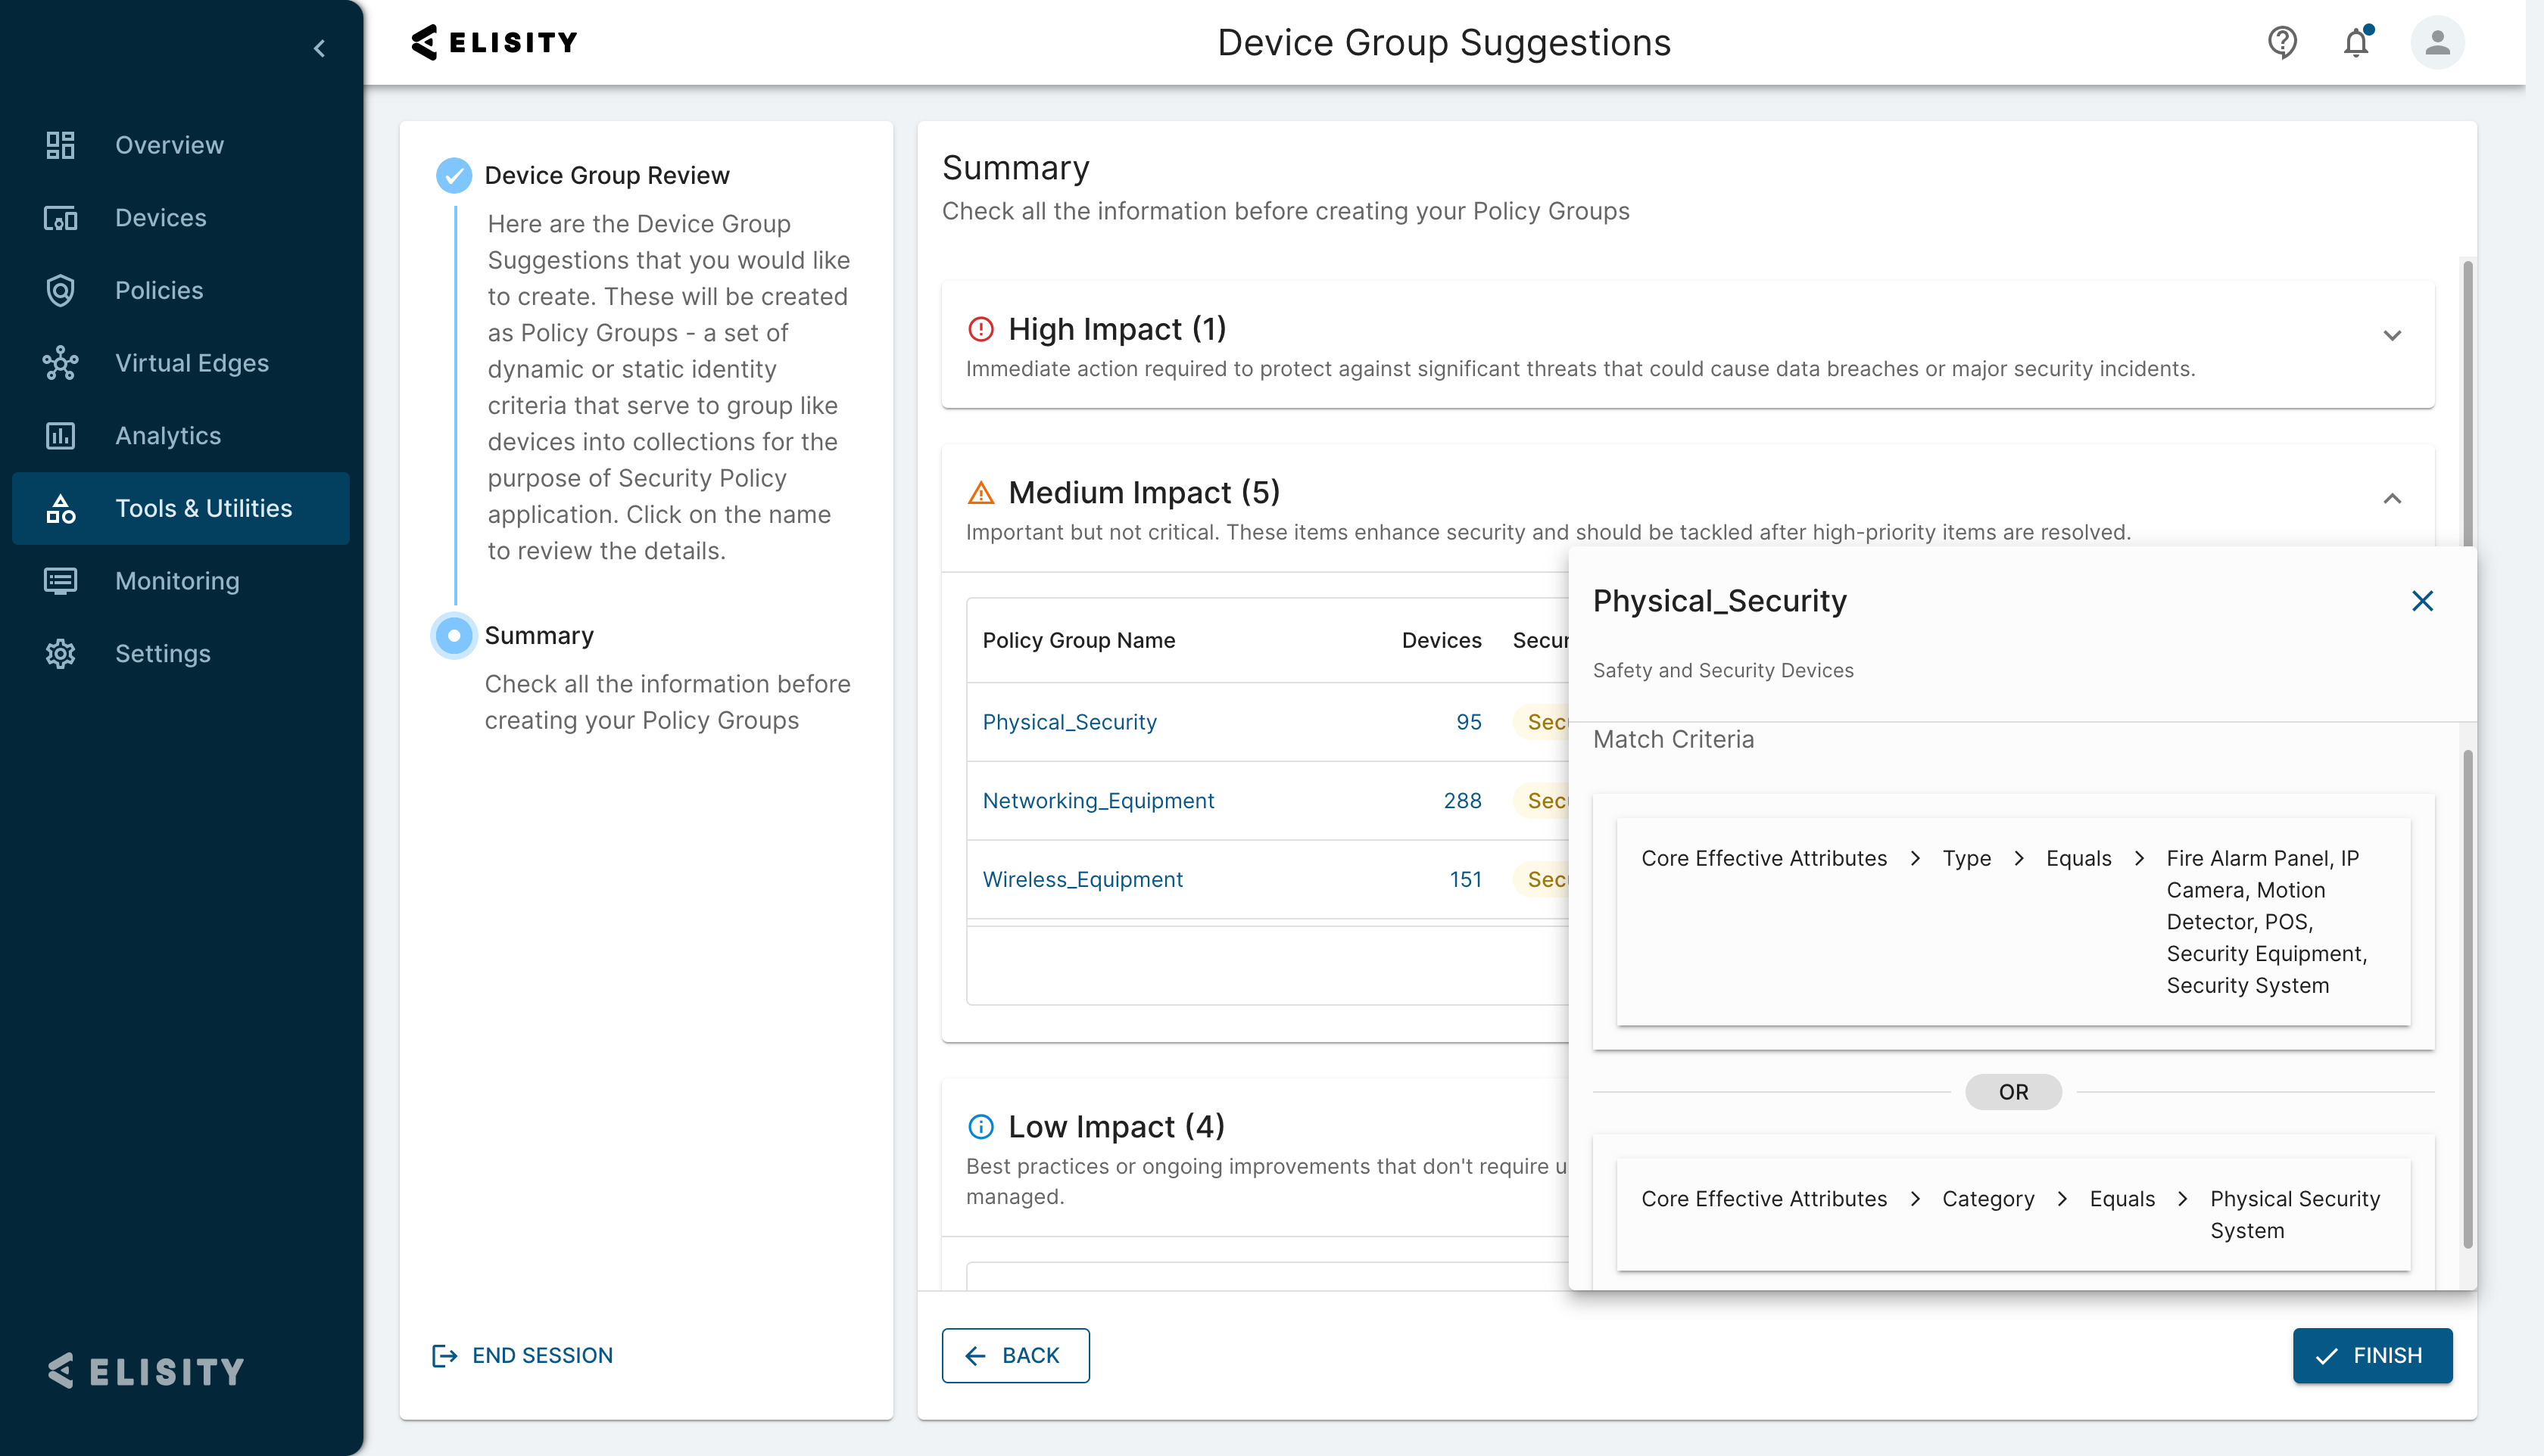2544x1456 pixels.
Task: Click the Monitoring screen icon
Action: tap(60, 581)
